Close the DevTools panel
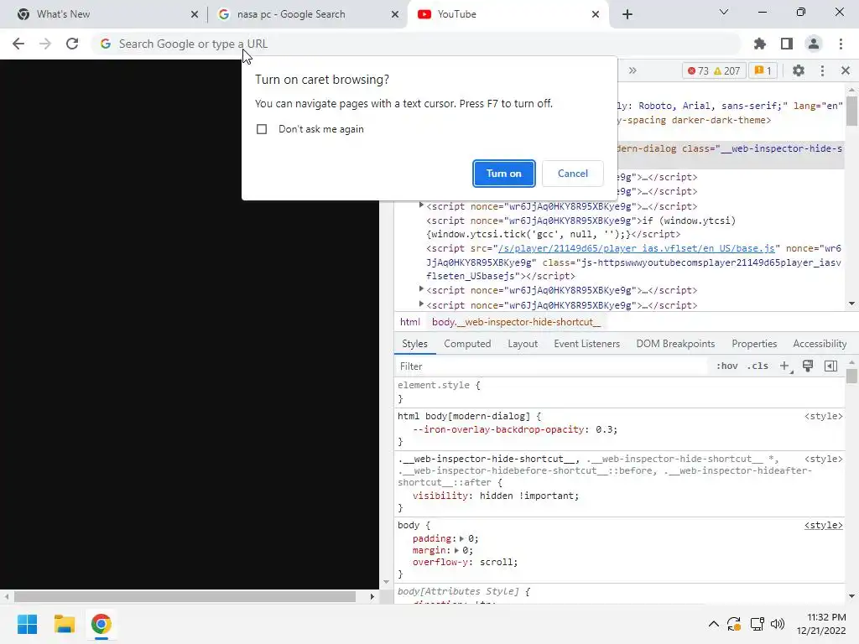This screenshot has width=859, height=644. tap(846, 70)
